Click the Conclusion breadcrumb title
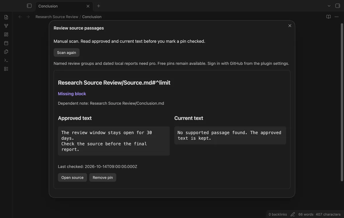Image resolution: width=344 pixels, height=218 pixels. point(92,17)
